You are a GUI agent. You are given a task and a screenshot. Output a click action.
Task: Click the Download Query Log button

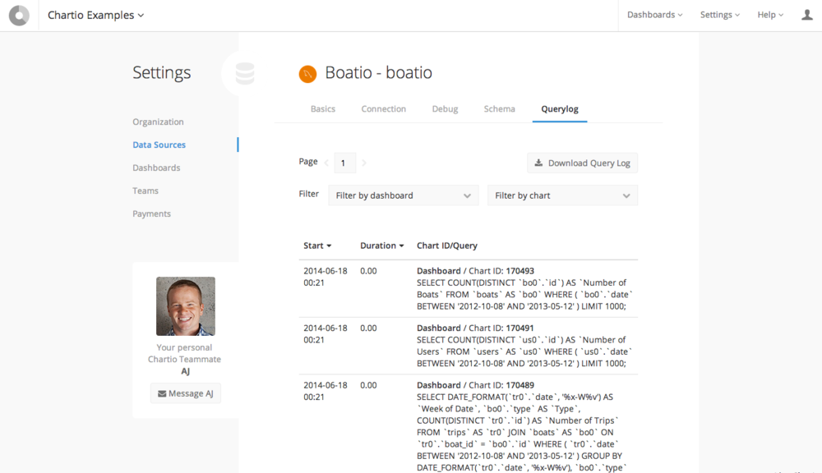click(x=583, y=163)
